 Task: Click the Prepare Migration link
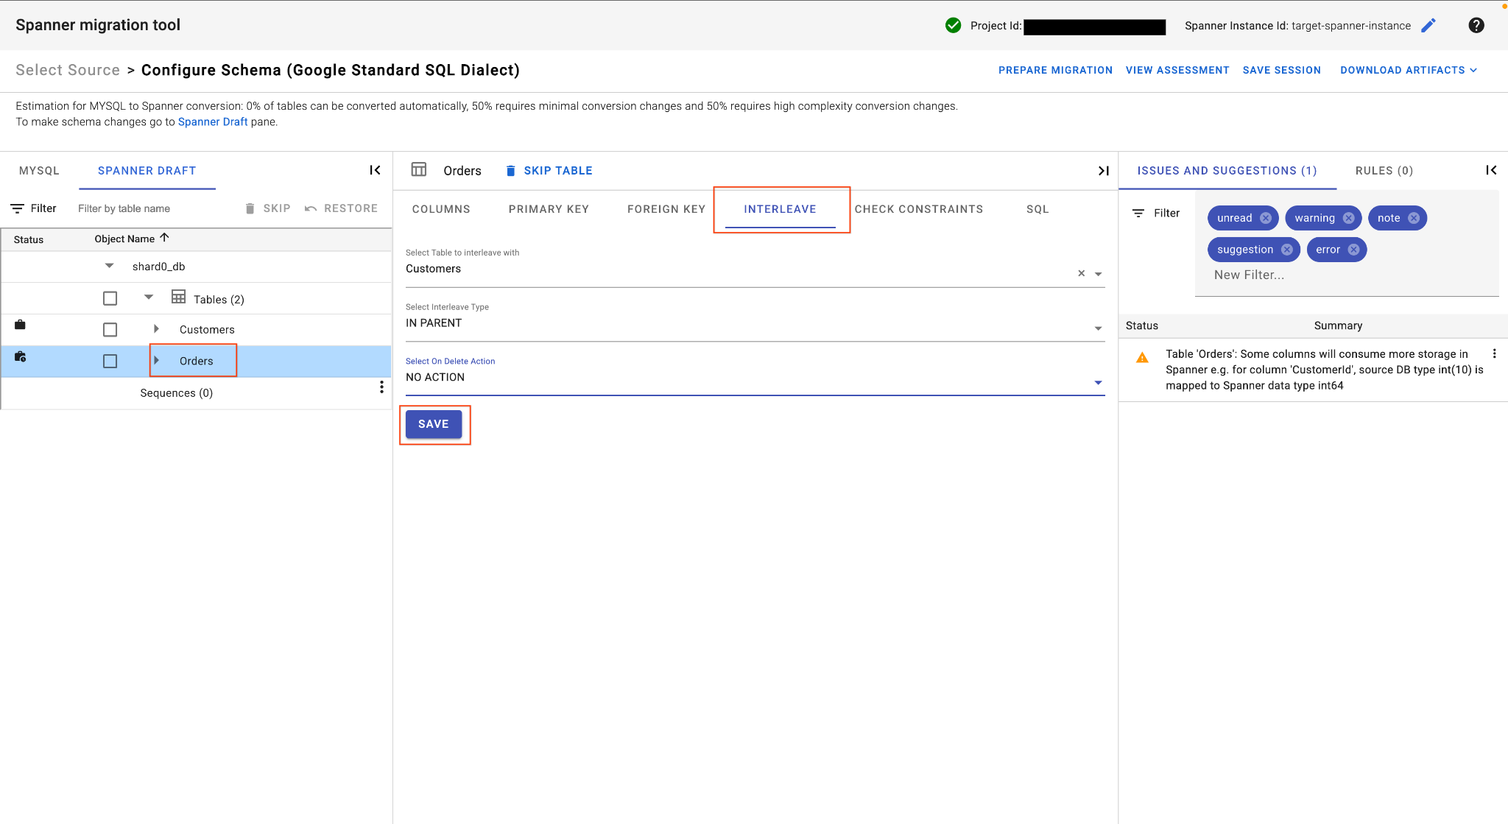[1054, 70]
